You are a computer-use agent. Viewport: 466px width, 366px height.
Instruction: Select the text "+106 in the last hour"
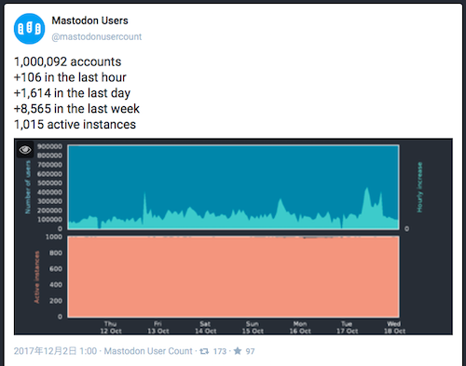(70, 77)
